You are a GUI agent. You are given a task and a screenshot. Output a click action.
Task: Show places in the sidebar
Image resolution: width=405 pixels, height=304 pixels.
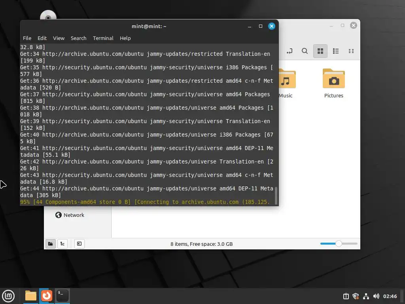point(50,244)
